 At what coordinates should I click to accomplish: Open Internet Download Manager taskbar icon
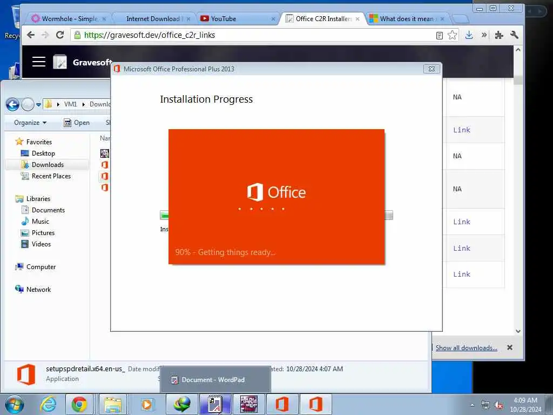[x=181, y=404]
